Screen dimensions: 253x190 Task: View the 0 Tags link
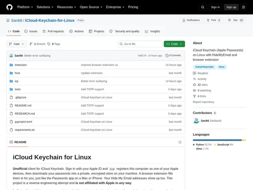[54, 44]
